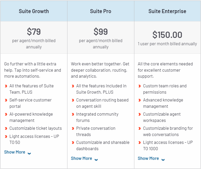Image resolution: width=201 pixels, height=169 pixels.
Task: Click the Customizable and shareable dashboards item
Action: (x=103, y=145)
